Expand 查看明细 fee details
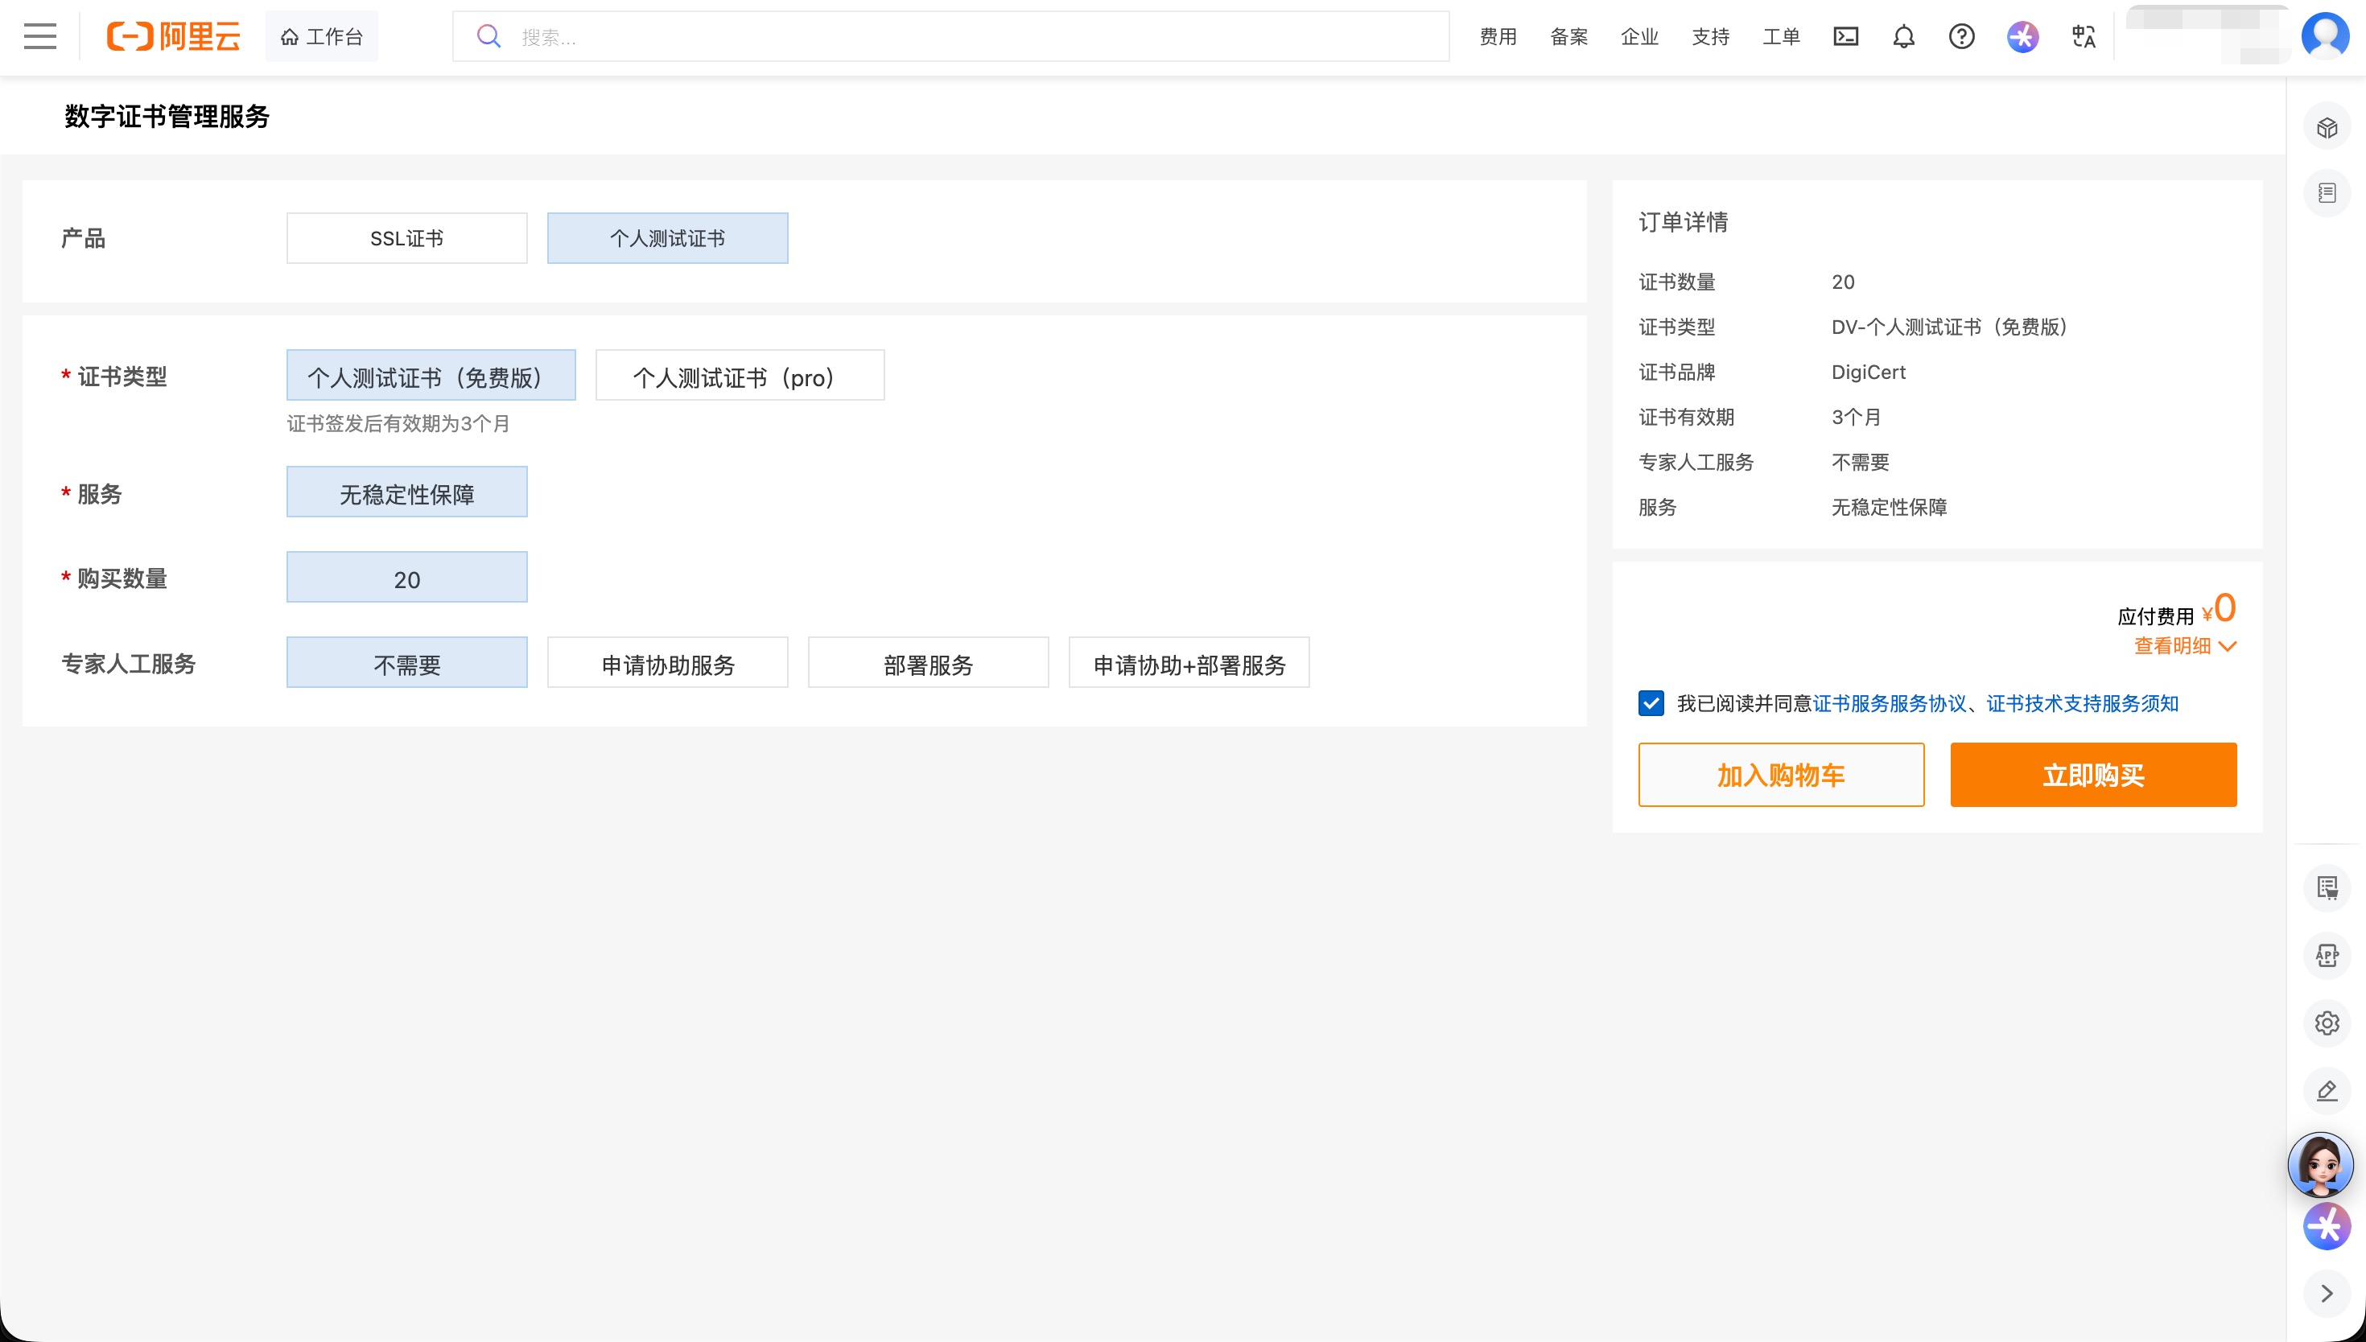Screen dimensions: 2366x1342 pyautogui.click(x=2183, y=646)
